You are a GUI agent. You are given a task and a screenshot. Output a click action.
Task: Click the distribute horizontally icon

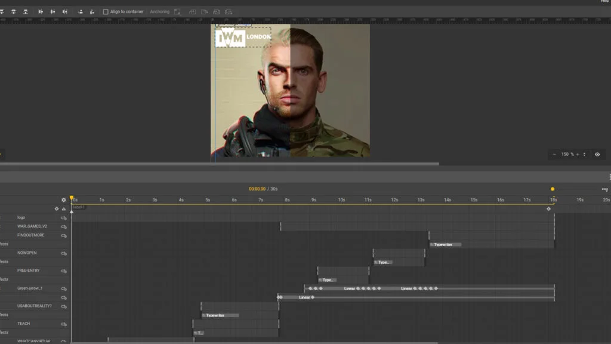pyautogui.click(x=81, y=12)
